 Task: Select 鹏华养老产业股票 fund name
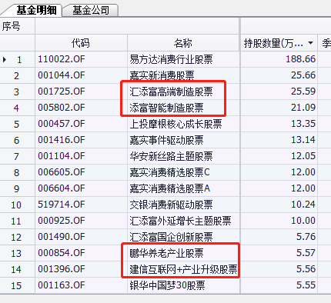[x=166, y=253]
